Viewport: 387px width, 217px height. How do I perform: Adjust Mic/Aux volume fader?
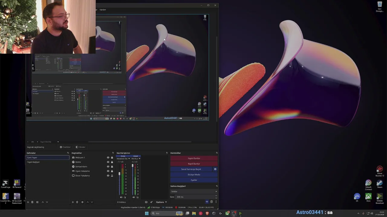tap(132, 165)
